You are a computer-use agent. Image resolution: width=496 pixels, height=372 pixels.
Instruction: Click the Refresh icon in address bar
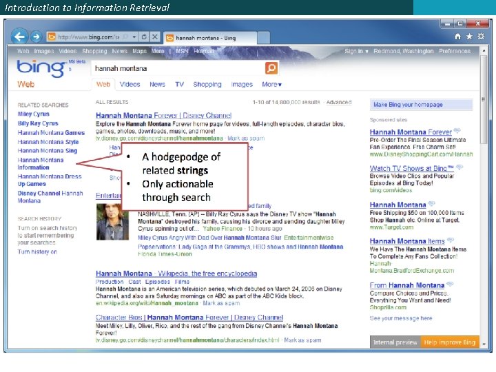[144, 37]
